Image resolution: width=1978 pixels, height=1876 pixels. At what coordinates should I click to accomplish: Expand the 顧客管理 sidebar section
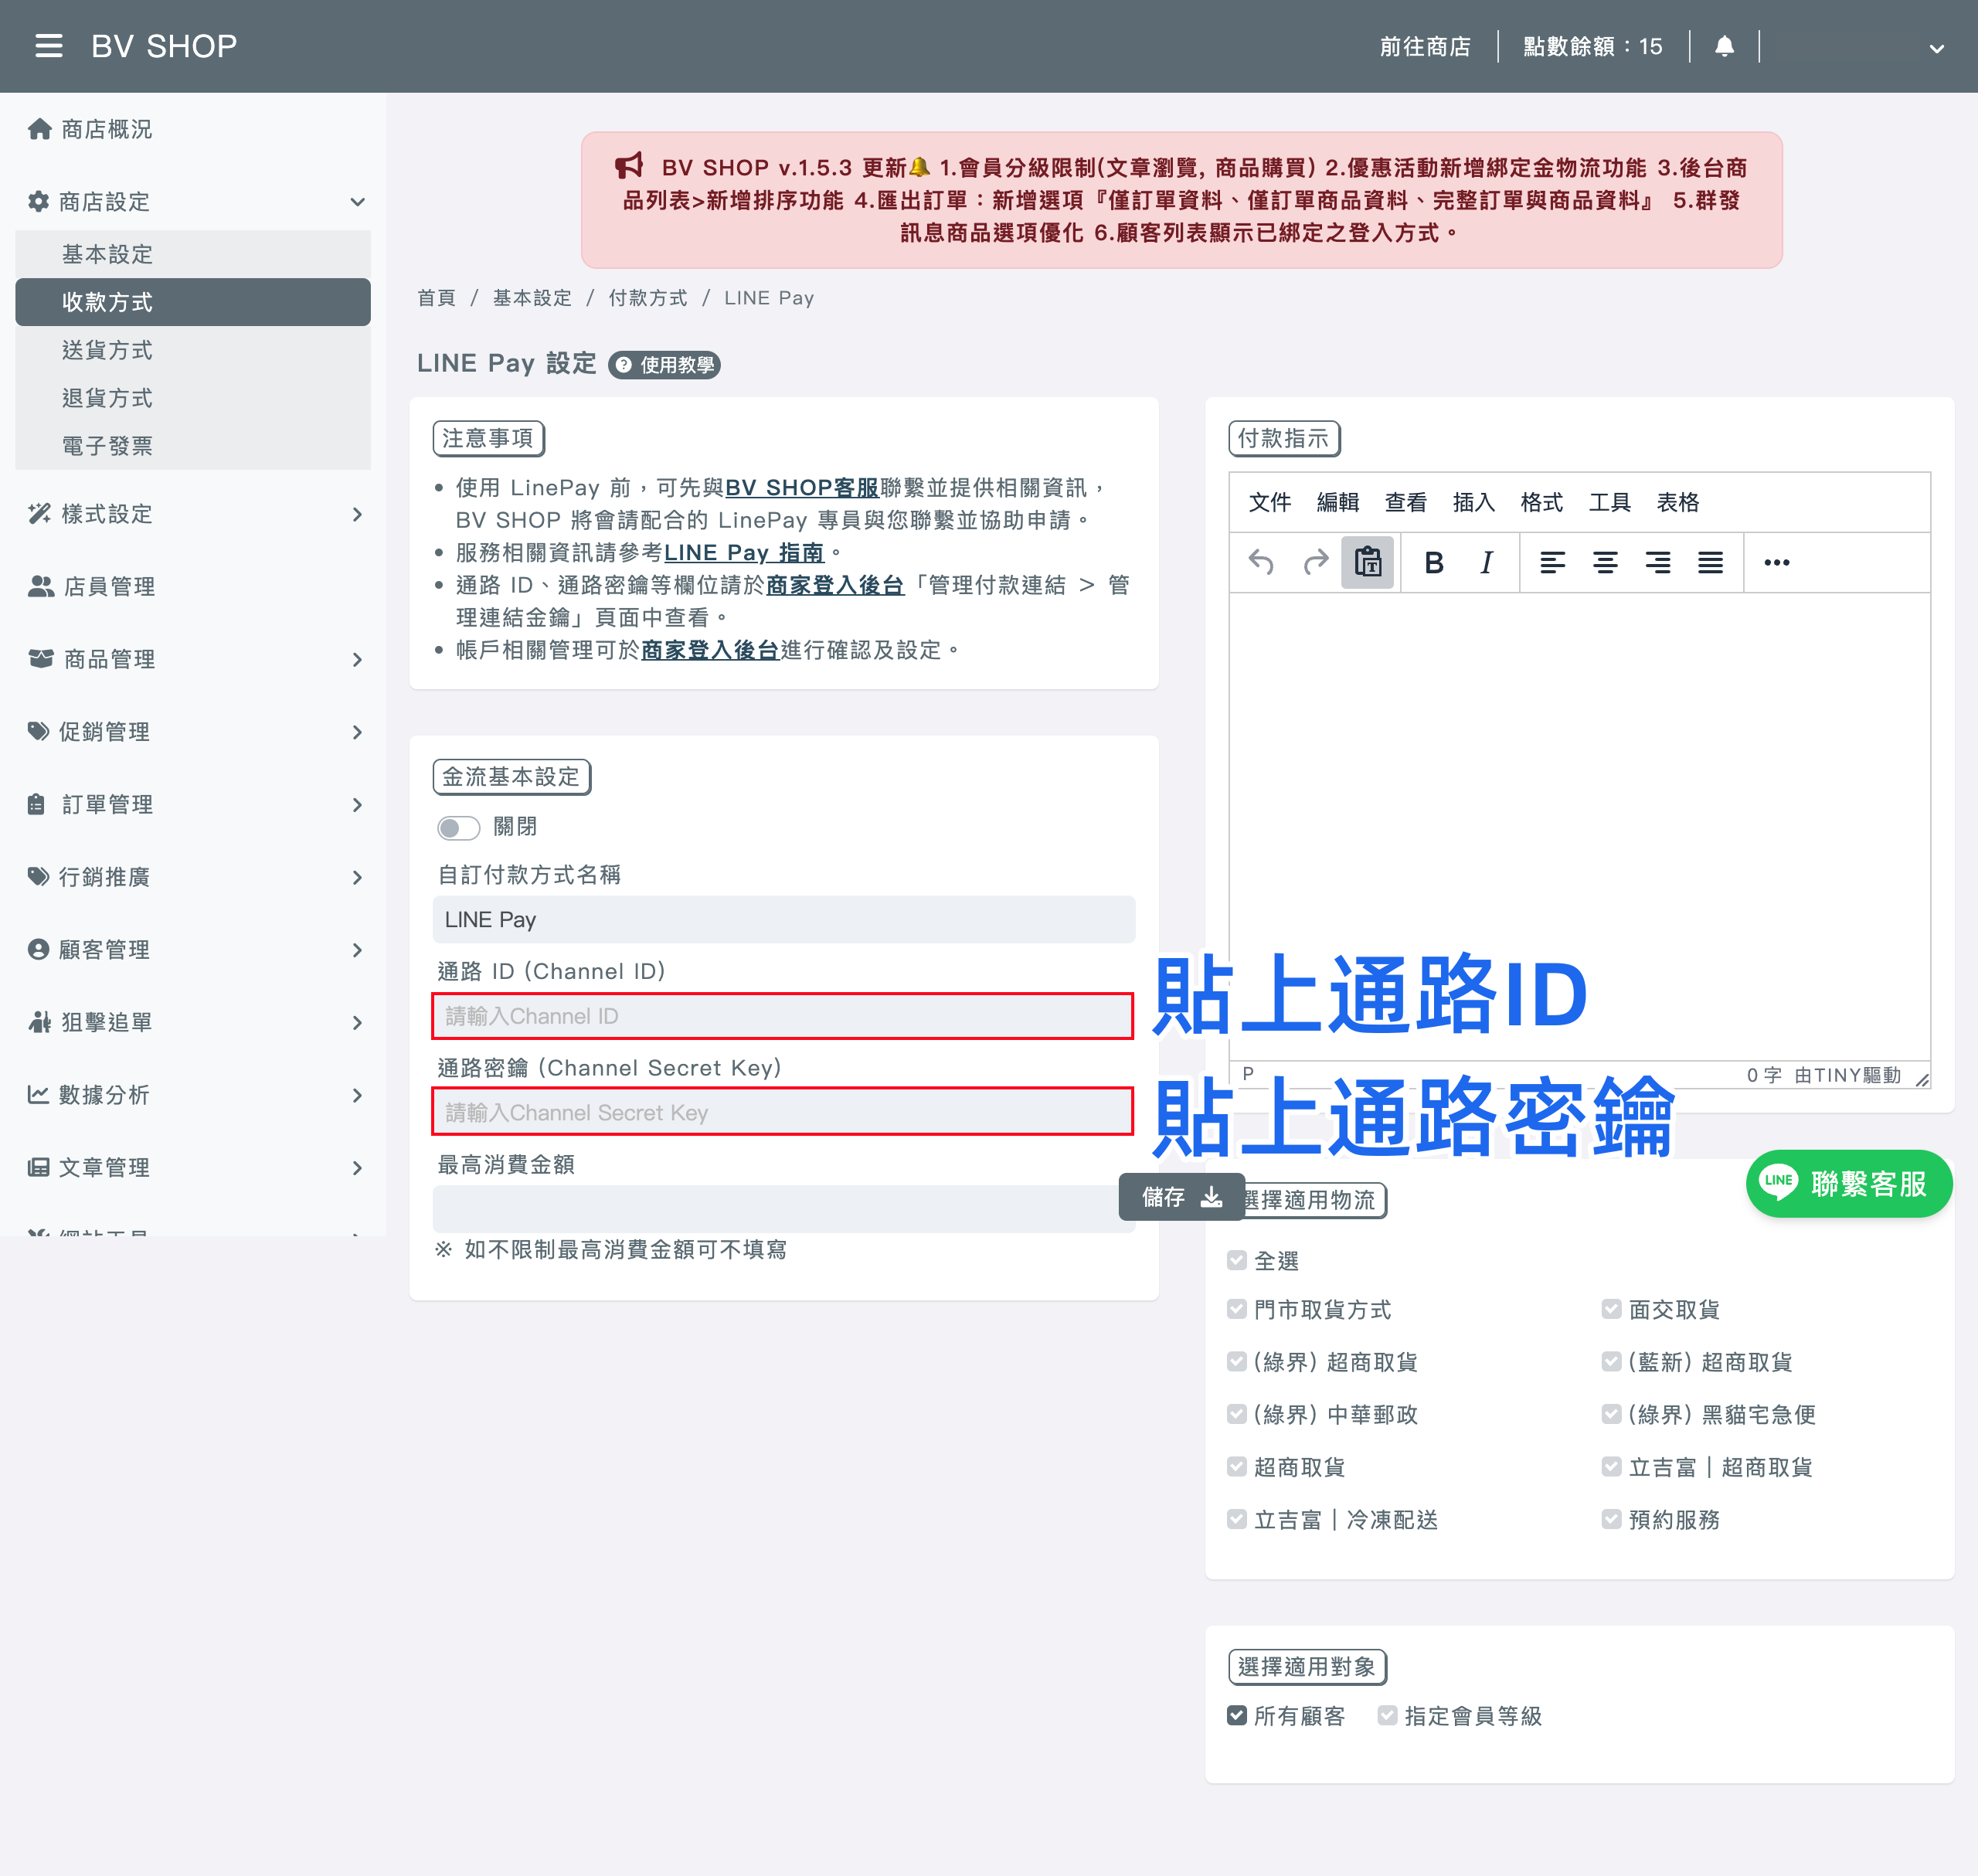pyautogui.click(x=193, y=950)
